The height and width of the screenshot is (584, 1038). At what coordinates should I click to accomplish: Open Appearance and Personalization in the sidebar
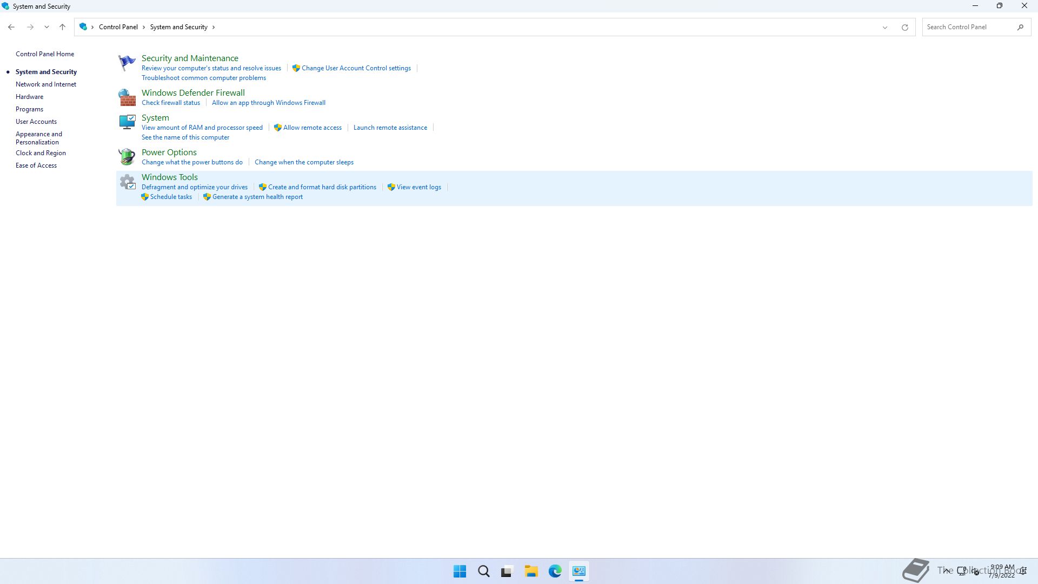(39, 138)
